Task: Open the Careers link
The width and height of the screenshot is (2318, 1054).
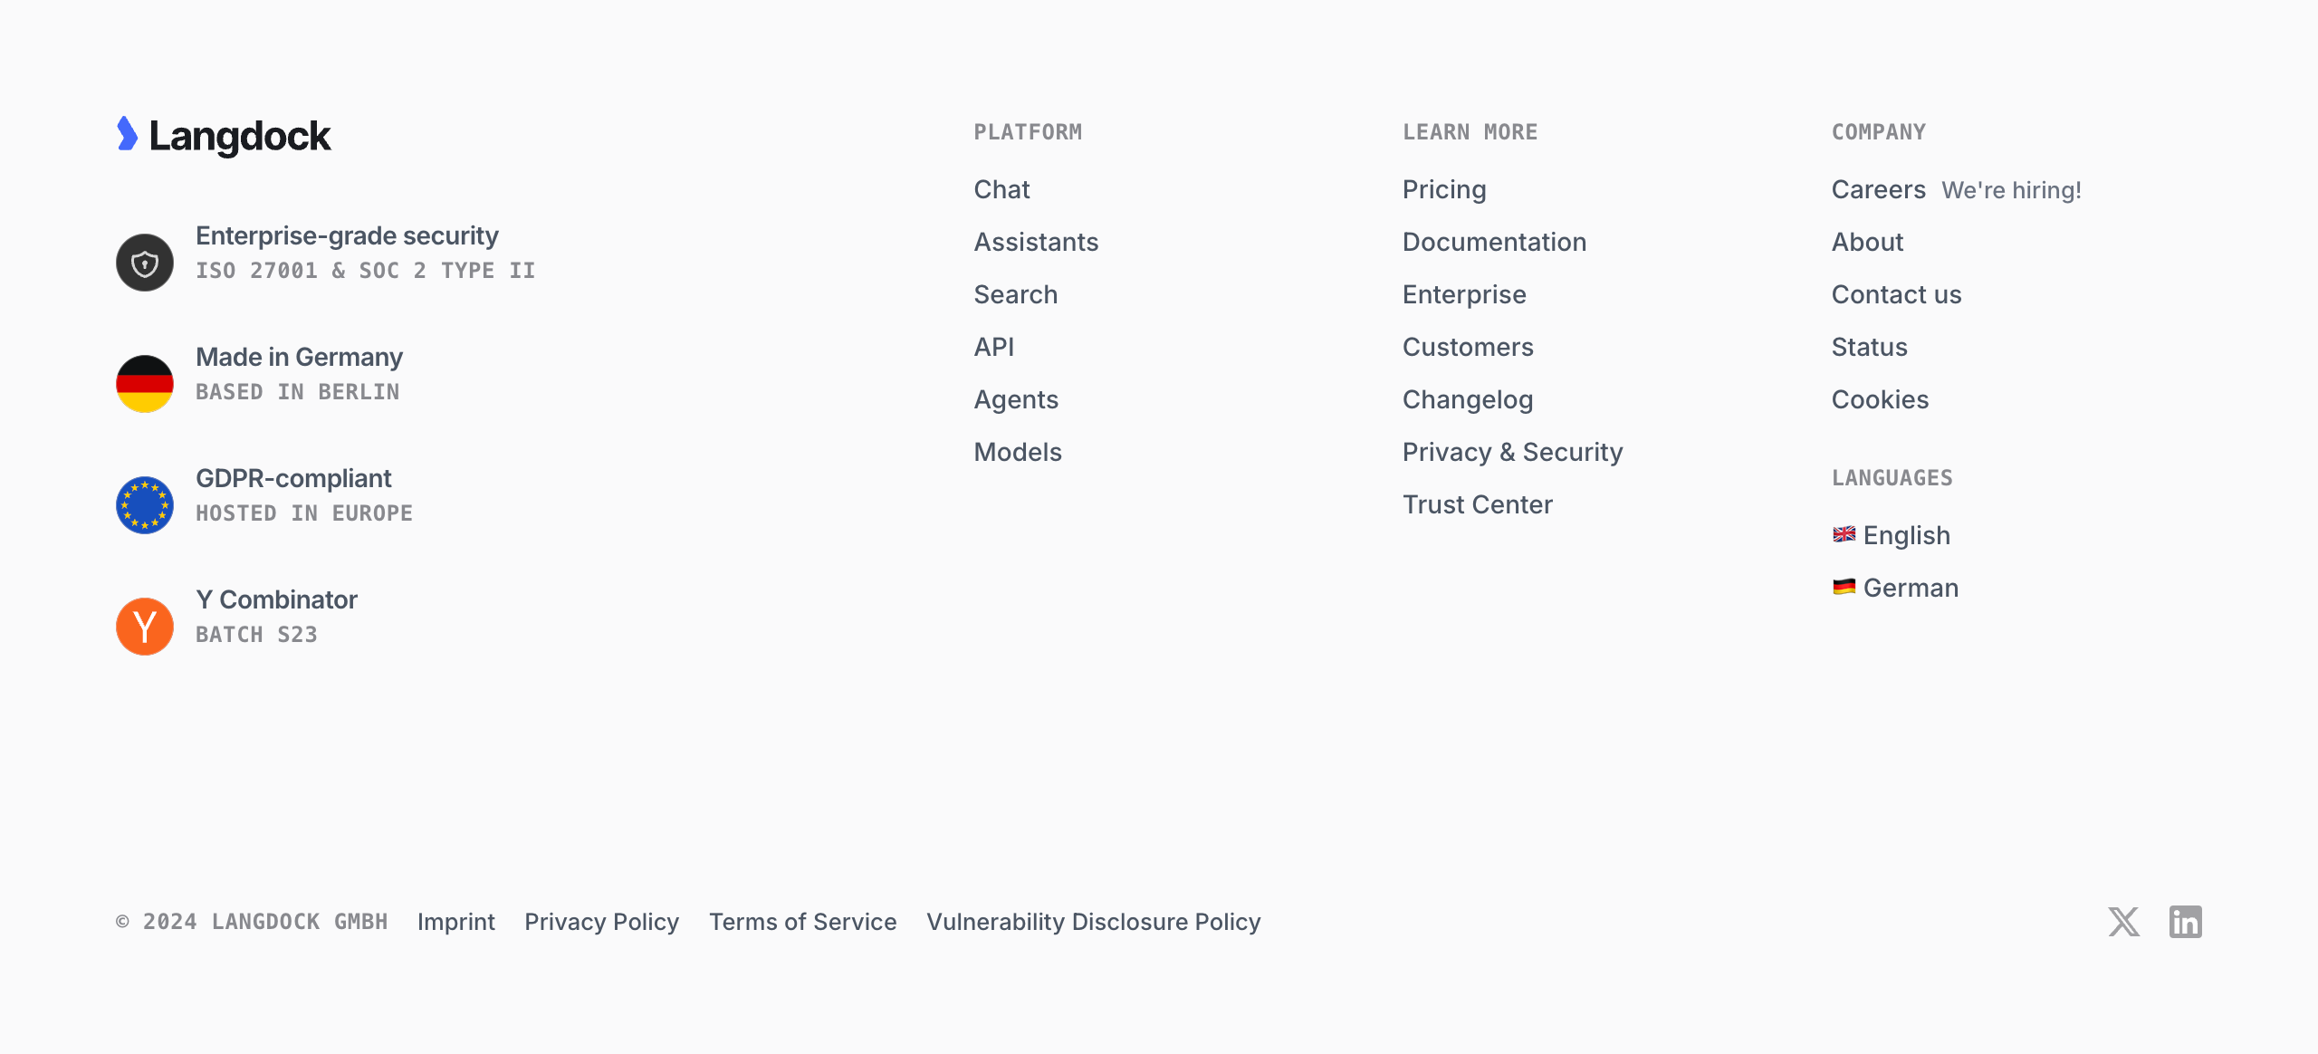Action: 1878,189
